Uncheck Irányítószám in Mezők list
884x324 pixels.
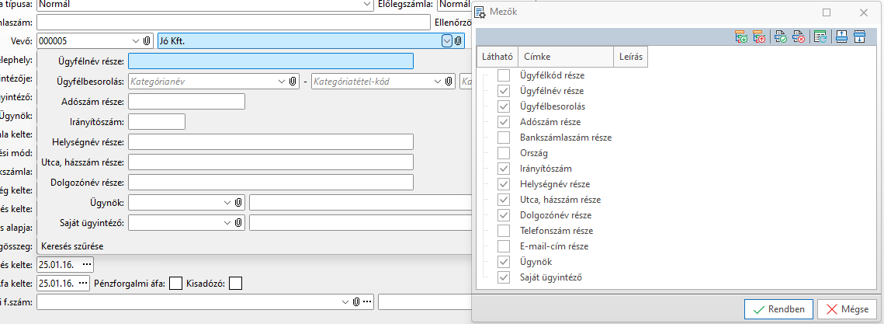click(504, 168)
